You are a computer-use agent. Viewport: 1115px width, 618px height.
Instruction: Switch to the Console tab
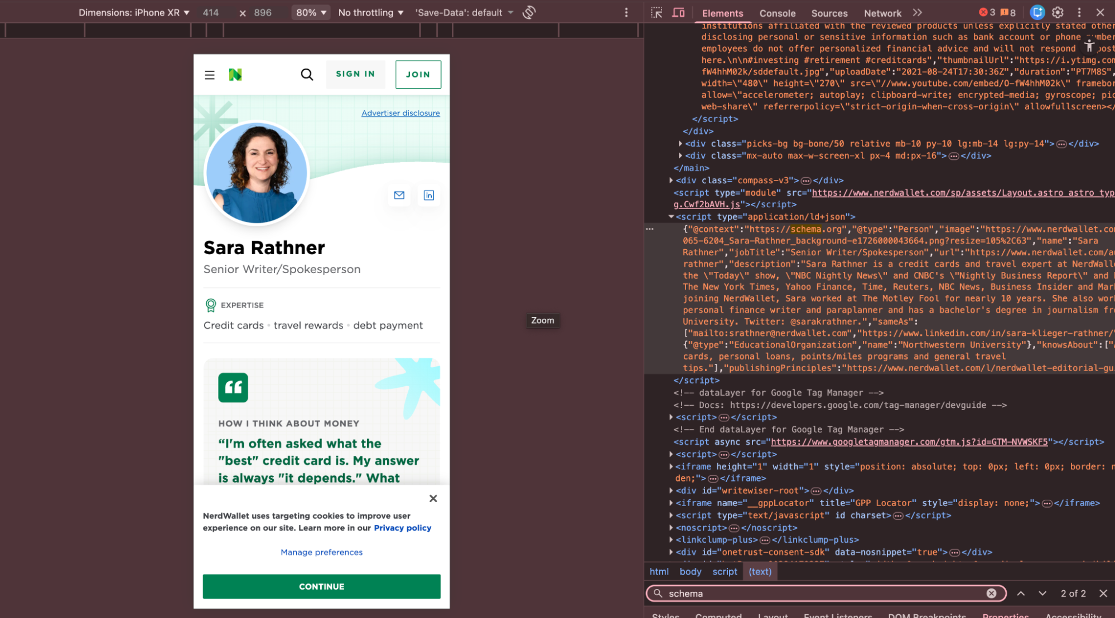pos(777,13)
